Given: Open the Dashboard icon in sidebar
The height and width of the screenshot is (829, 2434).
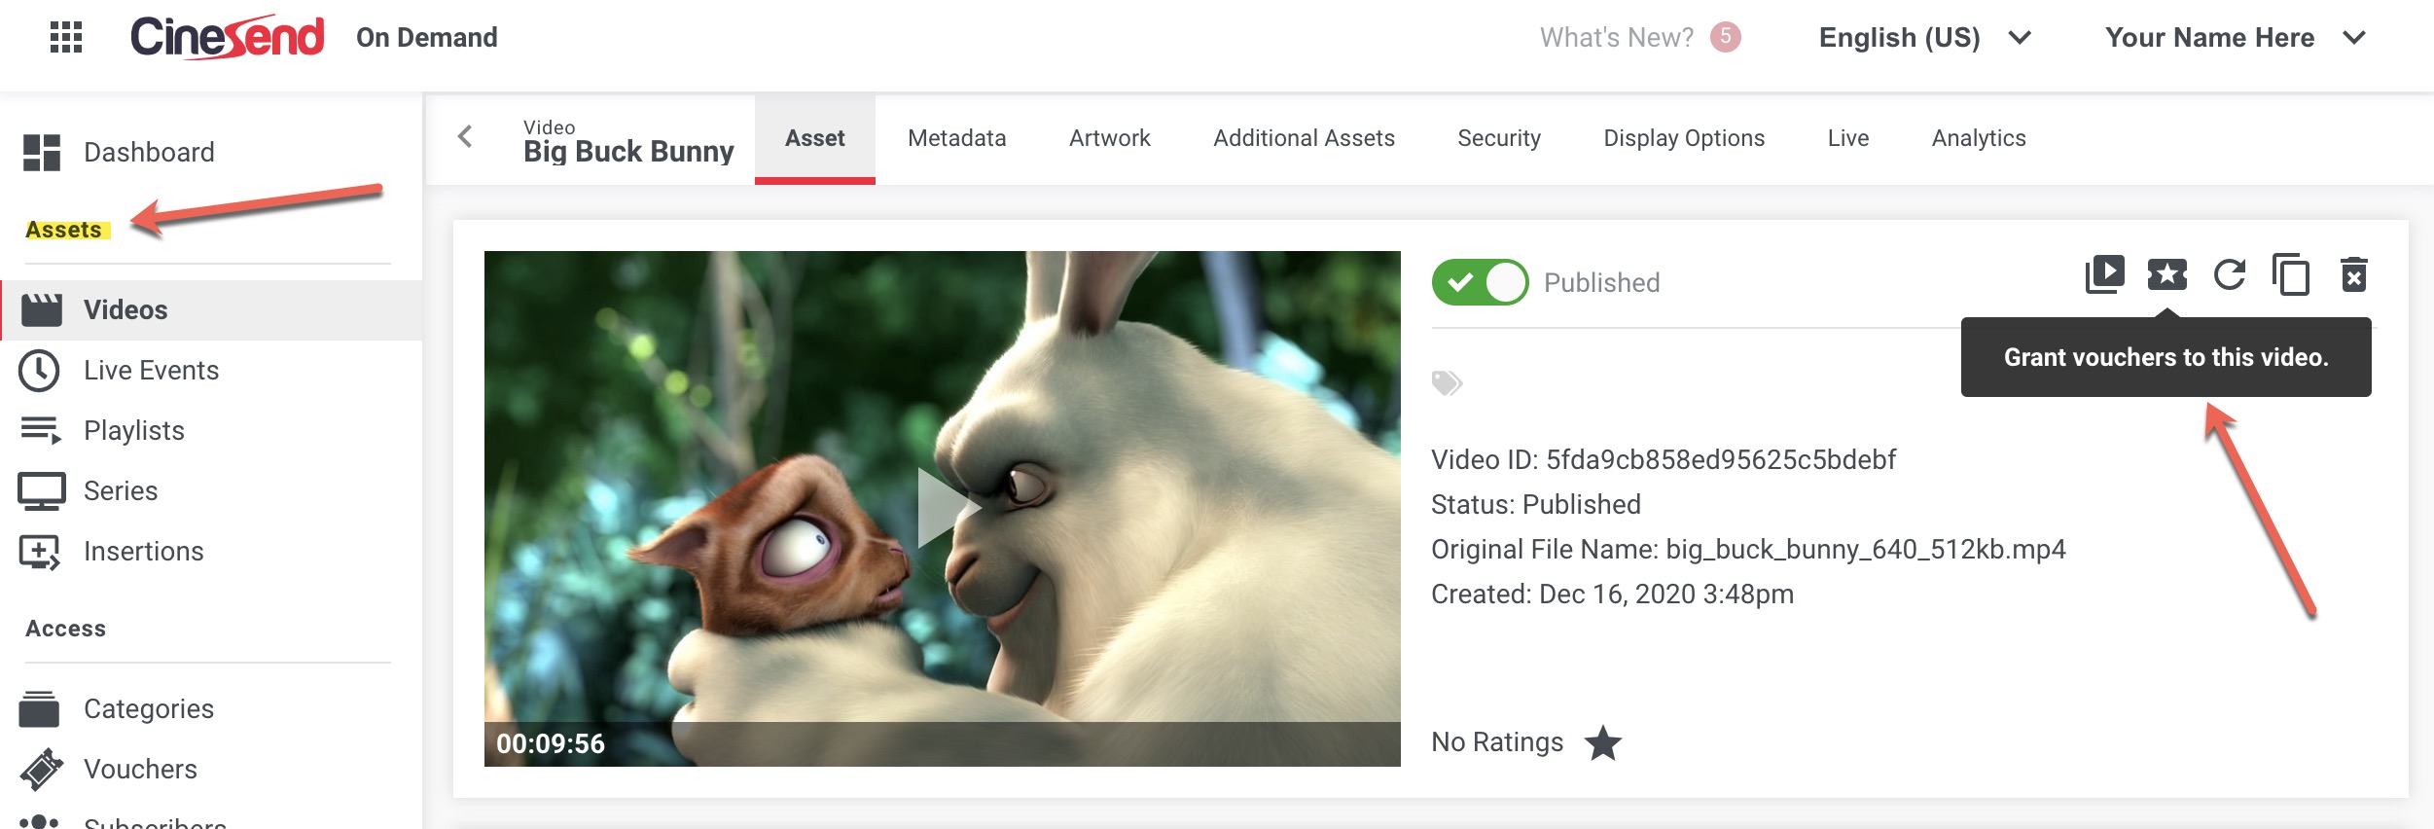Looking at the screenshot, I should coord(42,153).
